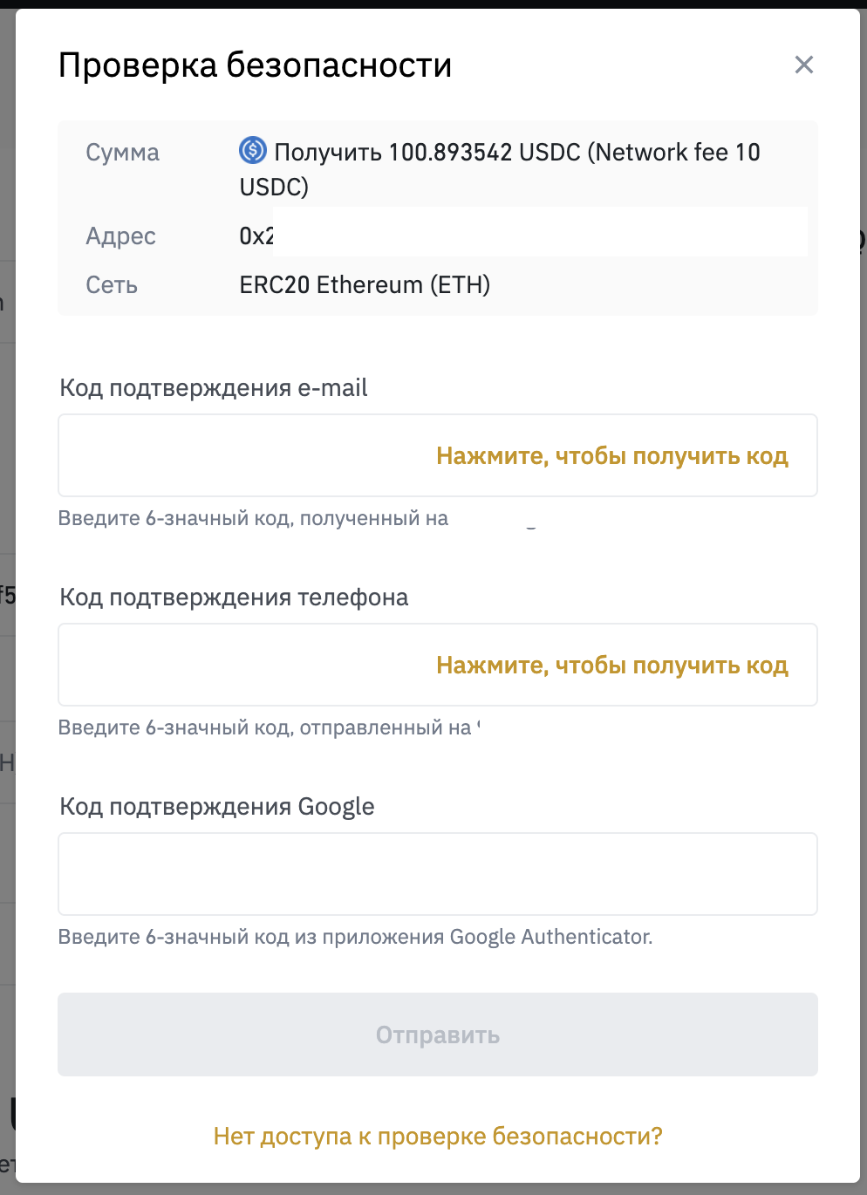
Task: Close the Проверка безопасности dialog with X
Action: [804, 65]
